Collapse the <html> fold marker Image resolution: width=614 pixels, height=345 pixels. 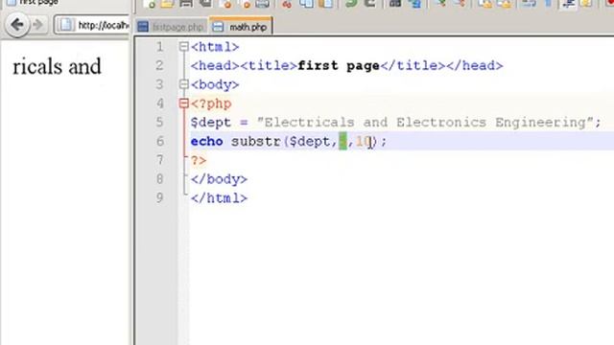coord(183,47)
